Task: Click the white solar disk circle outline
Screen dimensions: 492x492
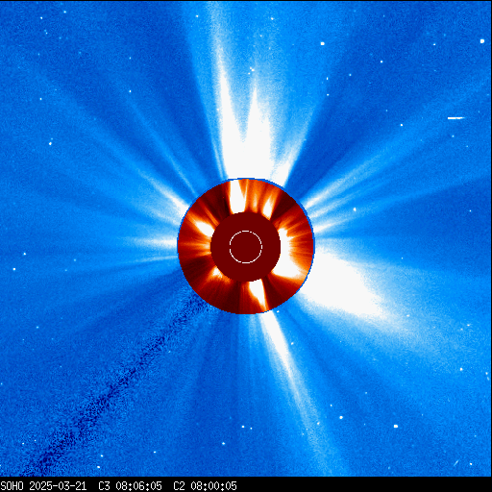Action: point(246,247)
